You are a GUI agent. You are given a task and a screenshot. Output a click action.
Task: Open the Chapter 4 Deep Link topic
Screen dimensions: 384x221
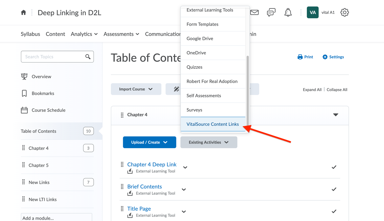tap(152, 164)
